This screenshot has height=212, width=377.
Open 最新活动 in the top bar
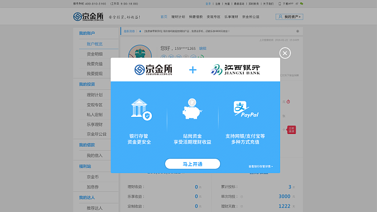(x=239, y=3)
